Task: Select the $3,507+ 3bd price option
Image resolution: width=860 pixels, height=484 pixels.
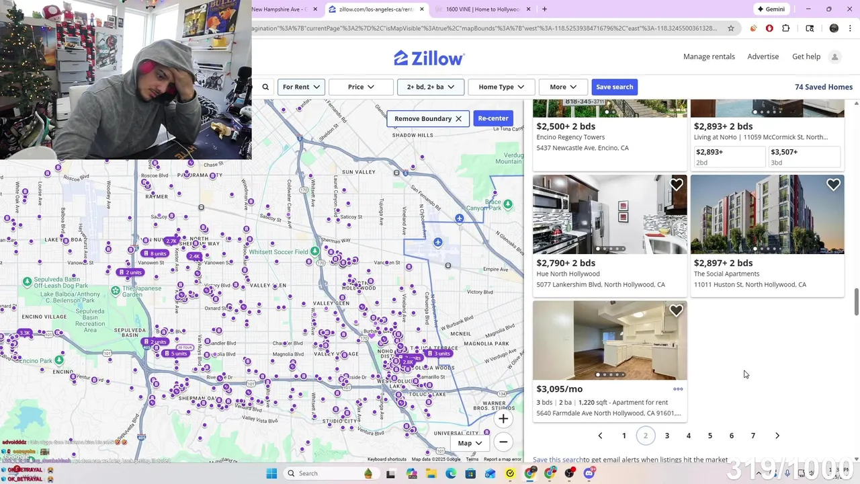Action: [x=804, y=157]
